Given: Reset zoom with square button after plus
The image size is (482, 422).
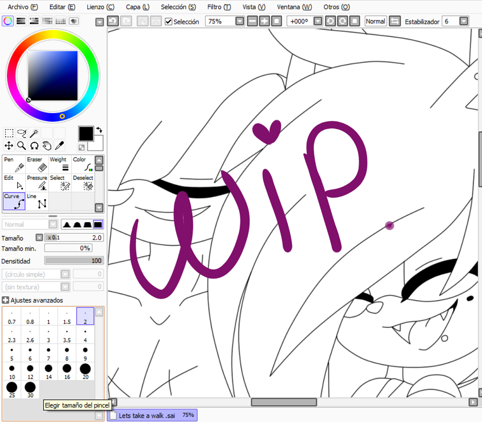Looking at the screenshot, I should click(277, 21).
